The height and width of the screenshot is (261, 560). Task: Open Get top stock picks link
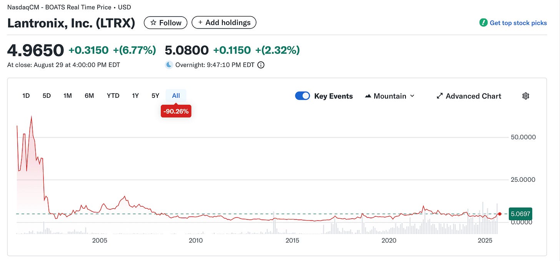[x=518, y=23]
